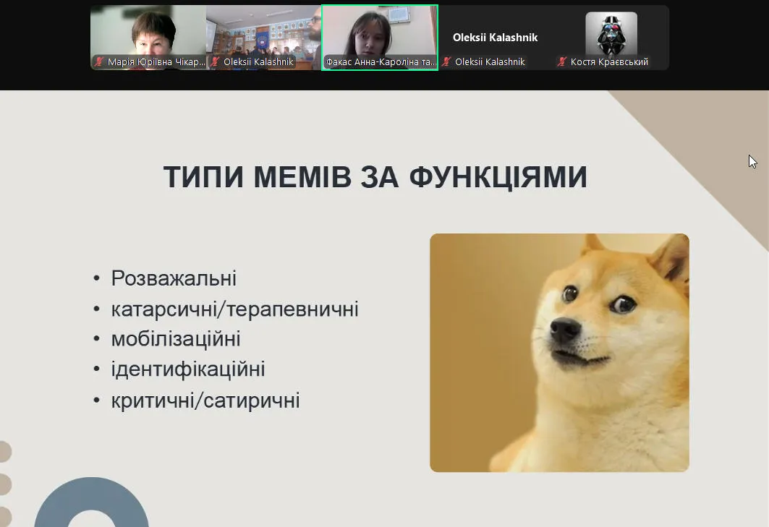Click Костя Краєвський name label
This screenshot has width=769, height=527.
[609, 61]
